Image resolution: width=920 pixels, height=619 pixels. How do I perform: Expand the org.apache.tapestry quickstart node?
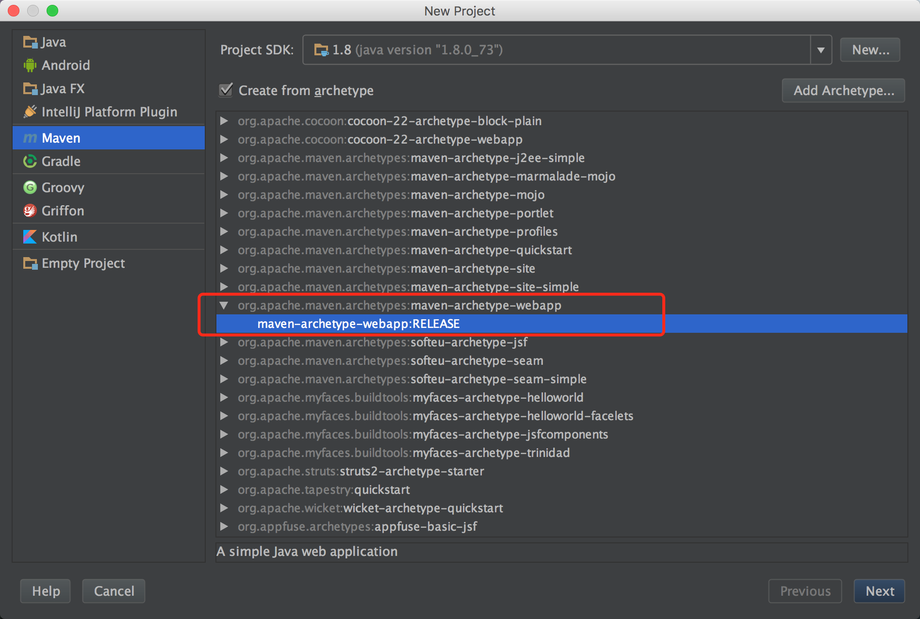click(224, 489)
